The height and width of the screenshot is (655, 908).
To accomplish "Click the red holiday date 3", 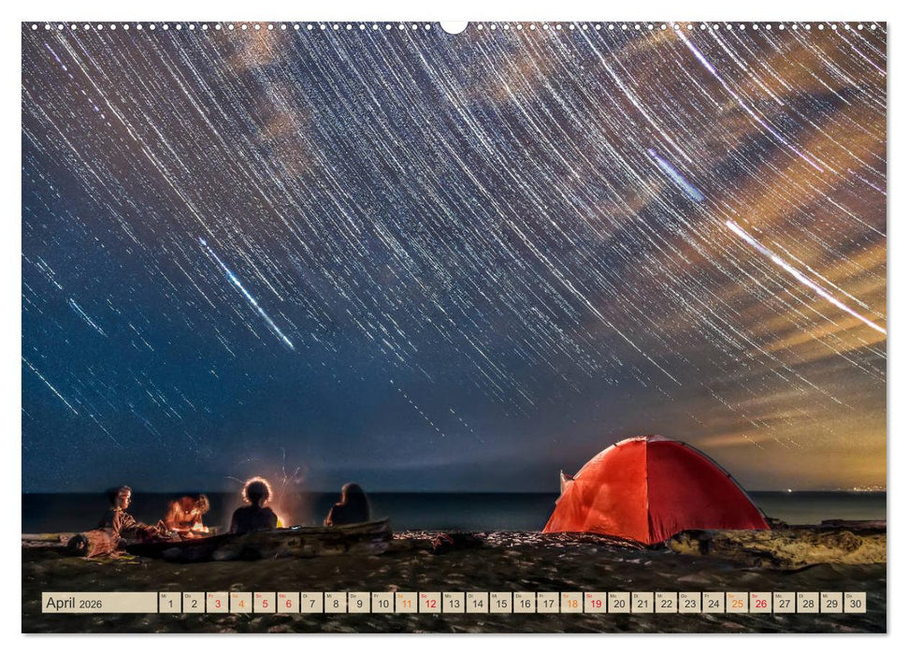I will click(x=218, y=603).
